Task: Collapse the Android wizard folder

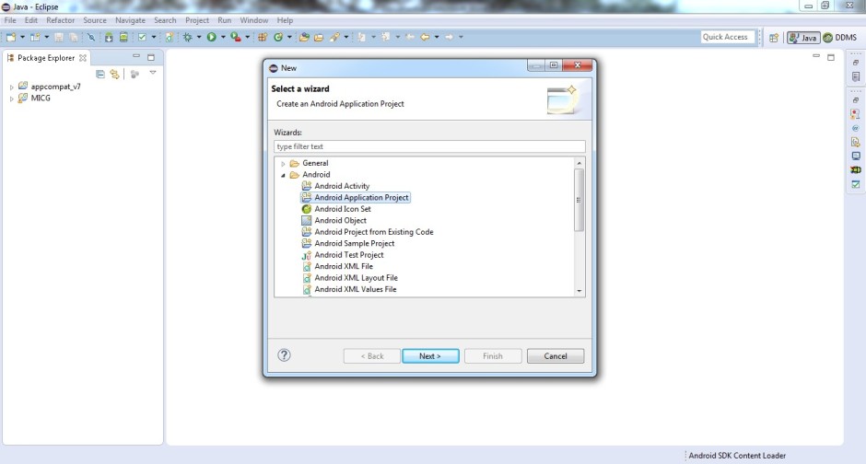Action: click(x=283, y=175)
